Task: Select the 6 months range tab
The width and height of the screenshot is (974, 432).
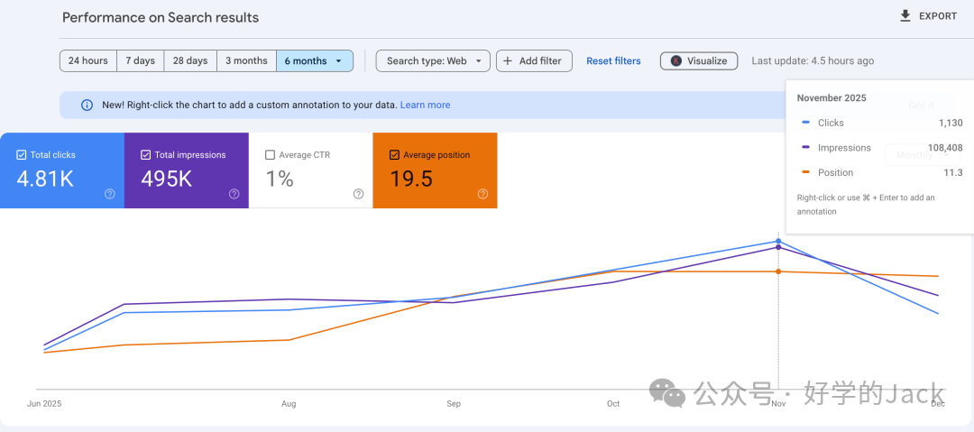Action: pyautogui.click(x=315, y=61)
